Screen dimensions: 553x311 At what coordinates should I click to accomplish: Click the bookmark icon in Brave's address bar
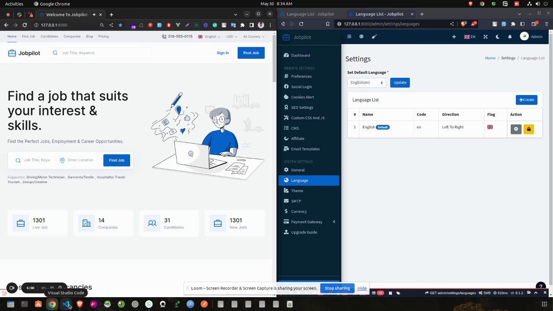(327, 24)
